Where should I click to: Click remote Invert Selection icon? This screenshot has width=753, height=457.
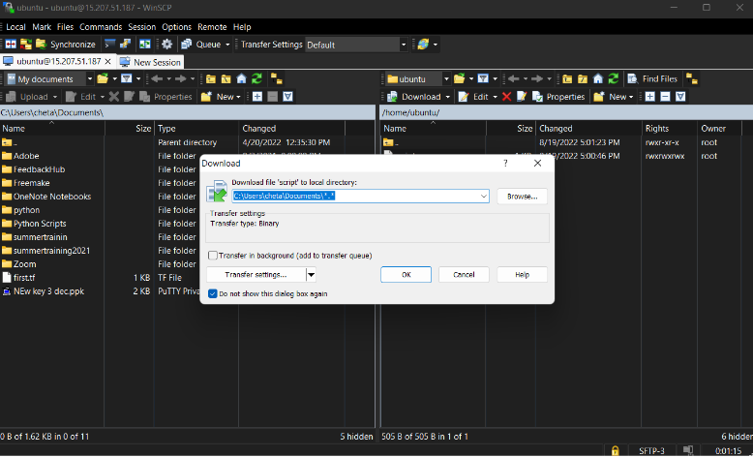pyautogui.click(x=680, y=97)
